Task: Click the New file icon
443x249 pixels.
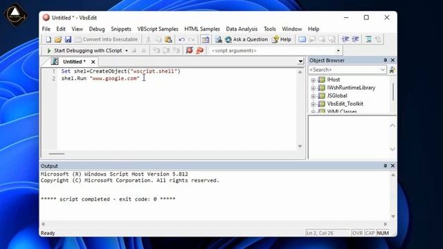Action: pos(48,39)
